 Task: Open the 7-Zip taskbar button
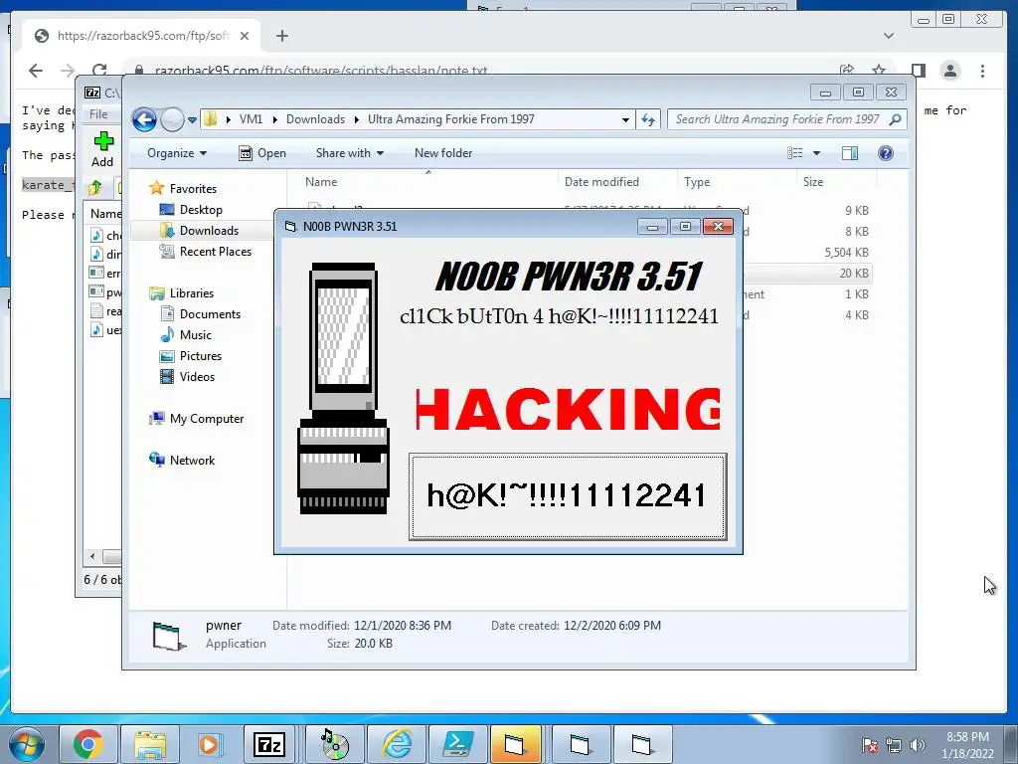[x=268, y=744]
